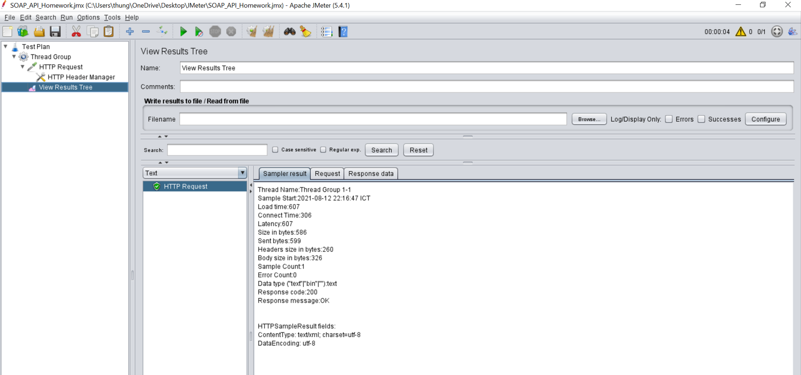Screen dimensions: 801x375
Task: Open the File menu
Action: pyautogui.click(x=10, y=17)
